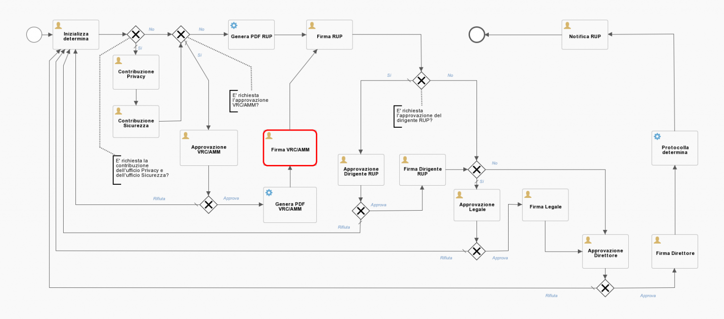
Task: Click user icon in Contribuzione Sicurezza task
Action: pyautogui.click(x=119, y=111)
